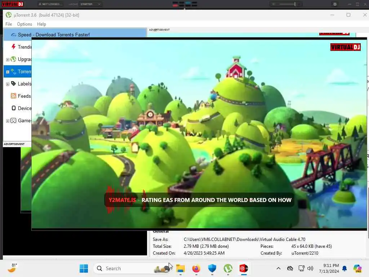Click the Torrents up-down arrows icon

[x=13, y=71]
